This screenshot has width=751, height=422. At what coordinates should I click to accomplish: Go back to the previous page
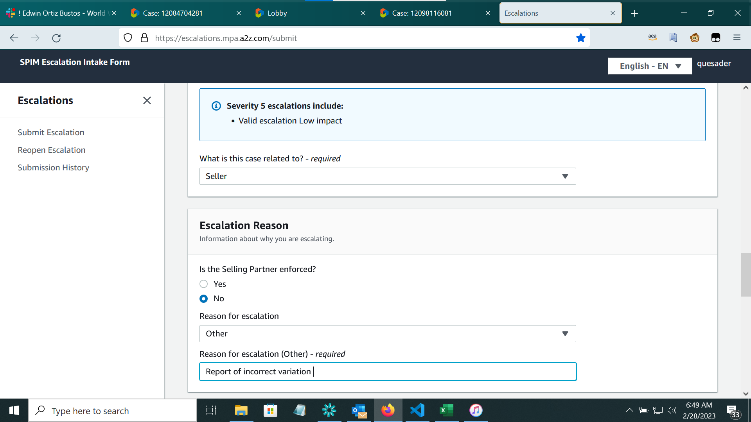click(x=14, y=38)
